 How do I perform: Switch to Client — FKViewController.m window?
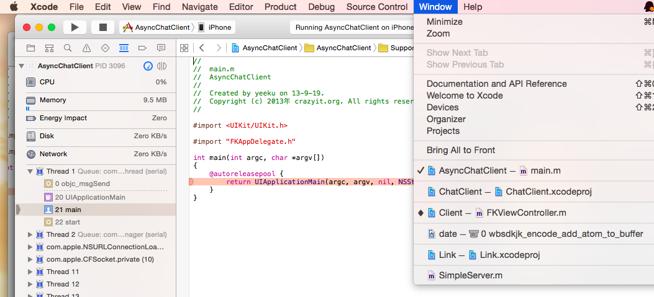tap(534, 213)
